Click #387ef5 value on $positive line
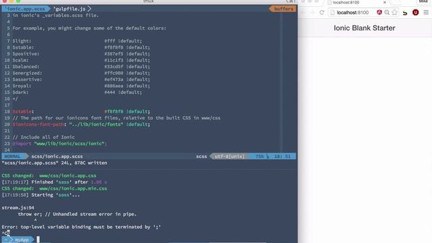 [x=114, y=54]
